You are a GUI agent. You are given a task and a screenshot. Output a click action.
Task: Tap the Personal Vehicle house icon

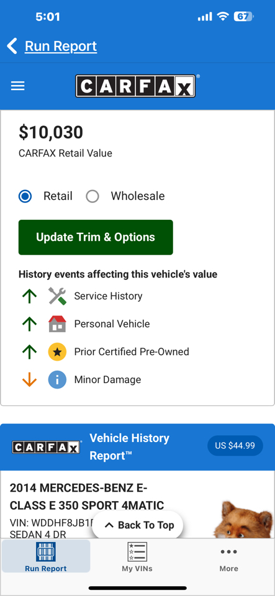[57, 324]
